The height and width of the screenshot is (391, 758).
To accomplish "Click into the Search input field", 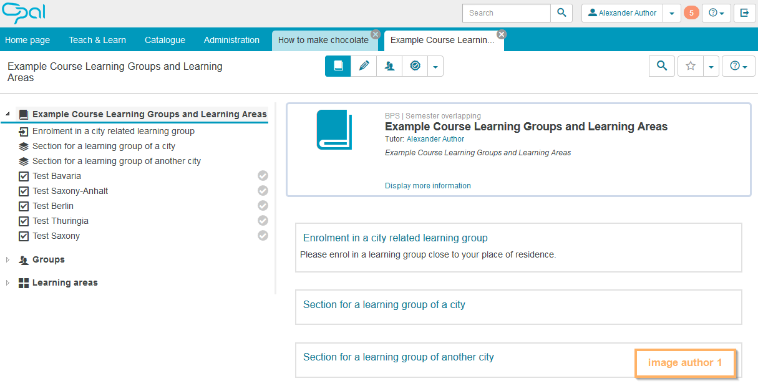I will click(x=506, y=13).
